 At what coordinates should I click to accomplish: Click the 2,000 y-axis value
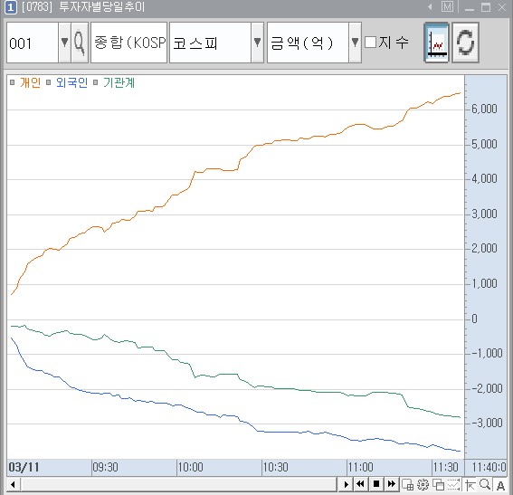click(x=484, y=248)
